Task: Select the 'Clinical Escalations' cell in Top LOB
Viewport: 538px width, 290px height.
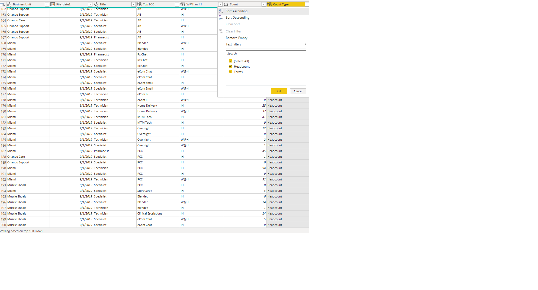Action: 158,214
